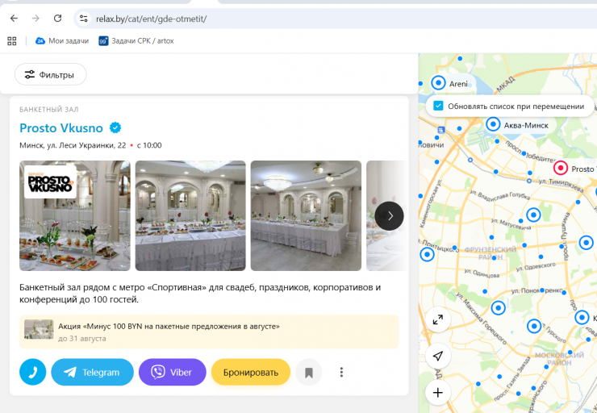Screen dimensions: 597x413
Task: Open the Мои задачи bookmark
Action: (x=62, y=40)
